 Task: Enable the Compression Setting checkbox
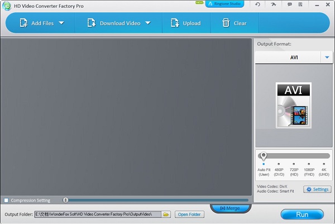tap(6, 201)
